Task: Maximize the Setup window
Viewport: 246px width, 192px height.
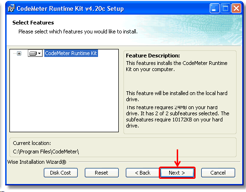Action: pos(225,8)
